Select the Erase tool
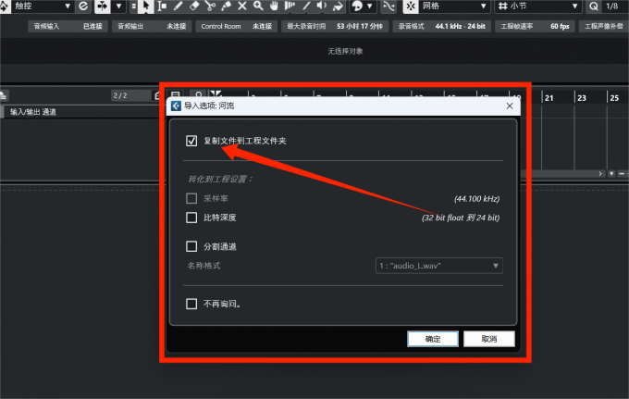This screenshot has width=629, height=399. coord(194,6)
